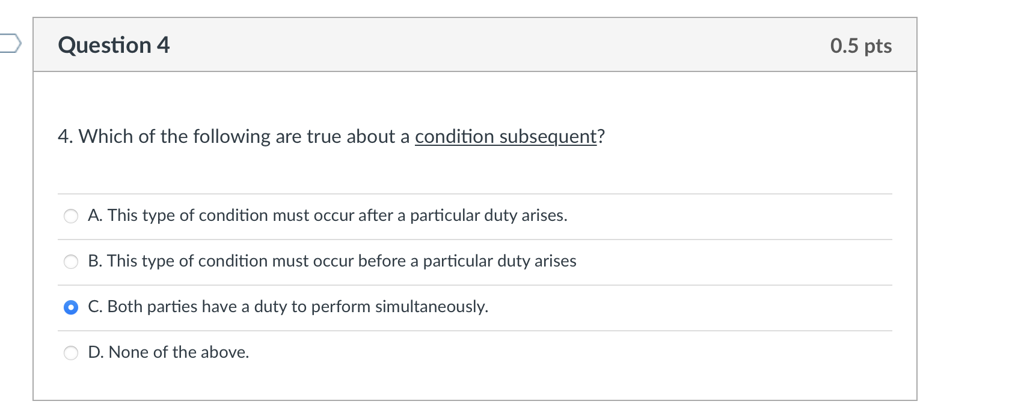Click answer text 'A. This type of condition must occur after'

coord(241,216)
